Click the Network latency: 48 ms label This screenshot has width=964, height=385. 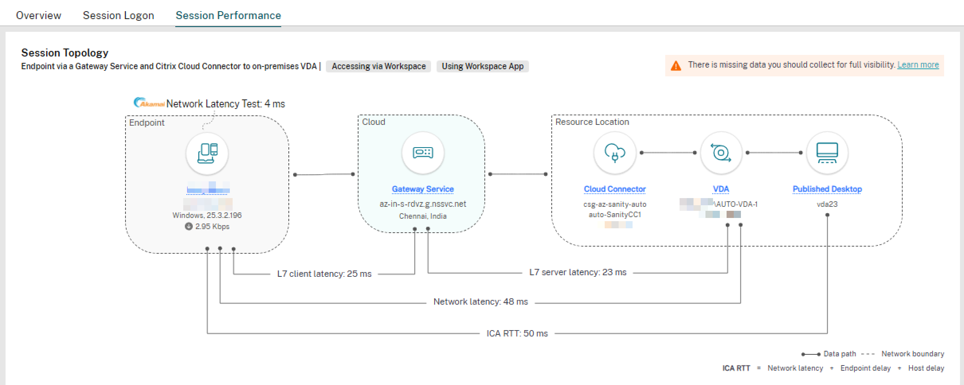click(x=481, y=301)
